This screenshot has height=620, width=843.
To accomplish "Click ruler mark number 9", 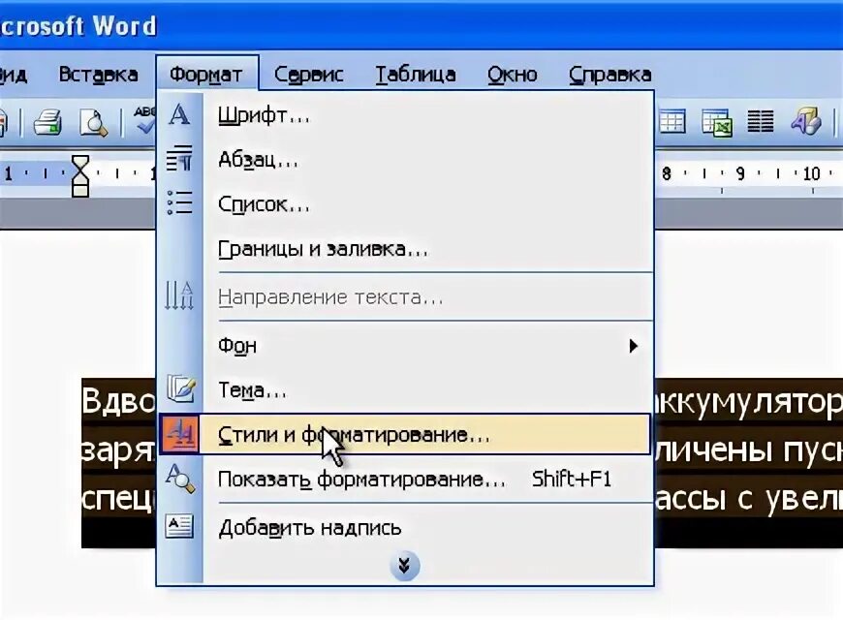I will coord(740,173).
